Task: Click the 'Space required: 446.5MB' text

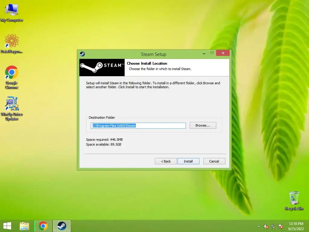Action: coord(104,140)
